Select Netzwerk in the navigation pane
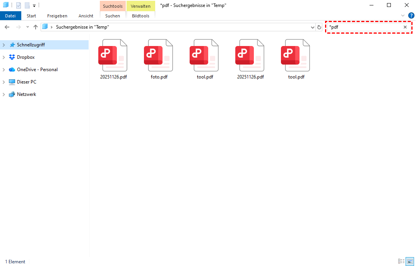 [x=26, y=94]
